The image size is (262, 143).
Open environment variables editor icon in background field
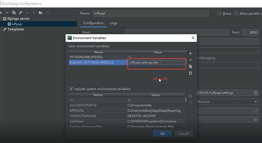pos(256,93)
